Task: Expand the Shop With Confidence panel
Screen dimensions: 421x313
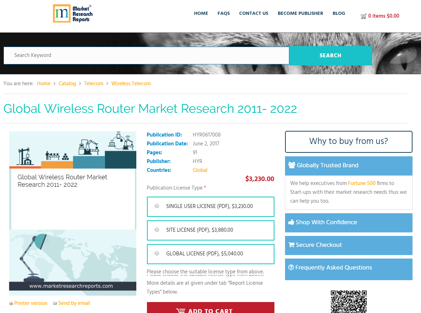Action: 348,222
